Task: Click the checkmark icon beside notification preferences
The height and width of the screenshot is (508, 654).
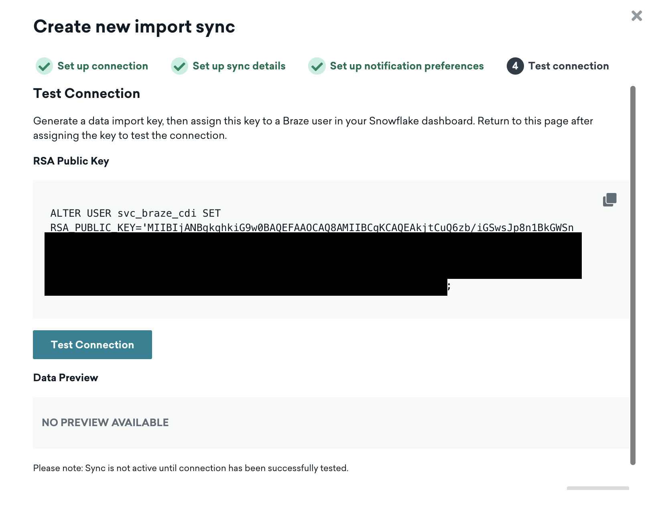Action: 317,66
